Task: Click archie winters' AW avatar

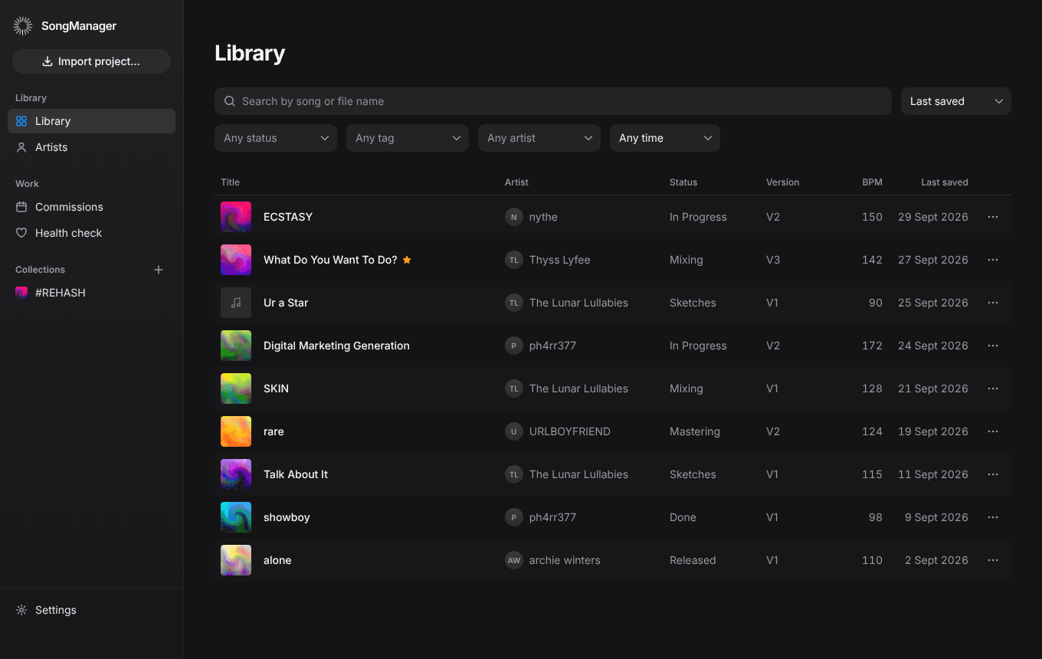Action: 513,560
